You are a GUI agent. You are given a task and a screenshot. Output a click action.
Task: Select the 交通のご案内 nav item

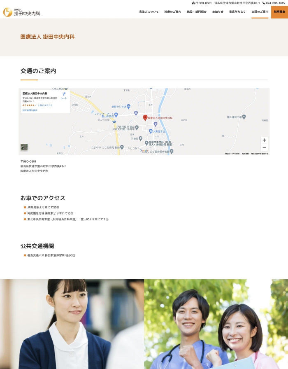260,12
